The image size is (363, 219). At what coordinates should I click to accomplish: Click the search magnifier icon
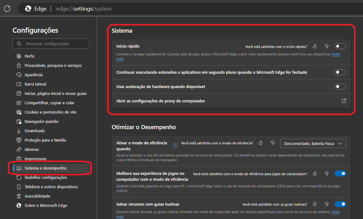(19, 44)
